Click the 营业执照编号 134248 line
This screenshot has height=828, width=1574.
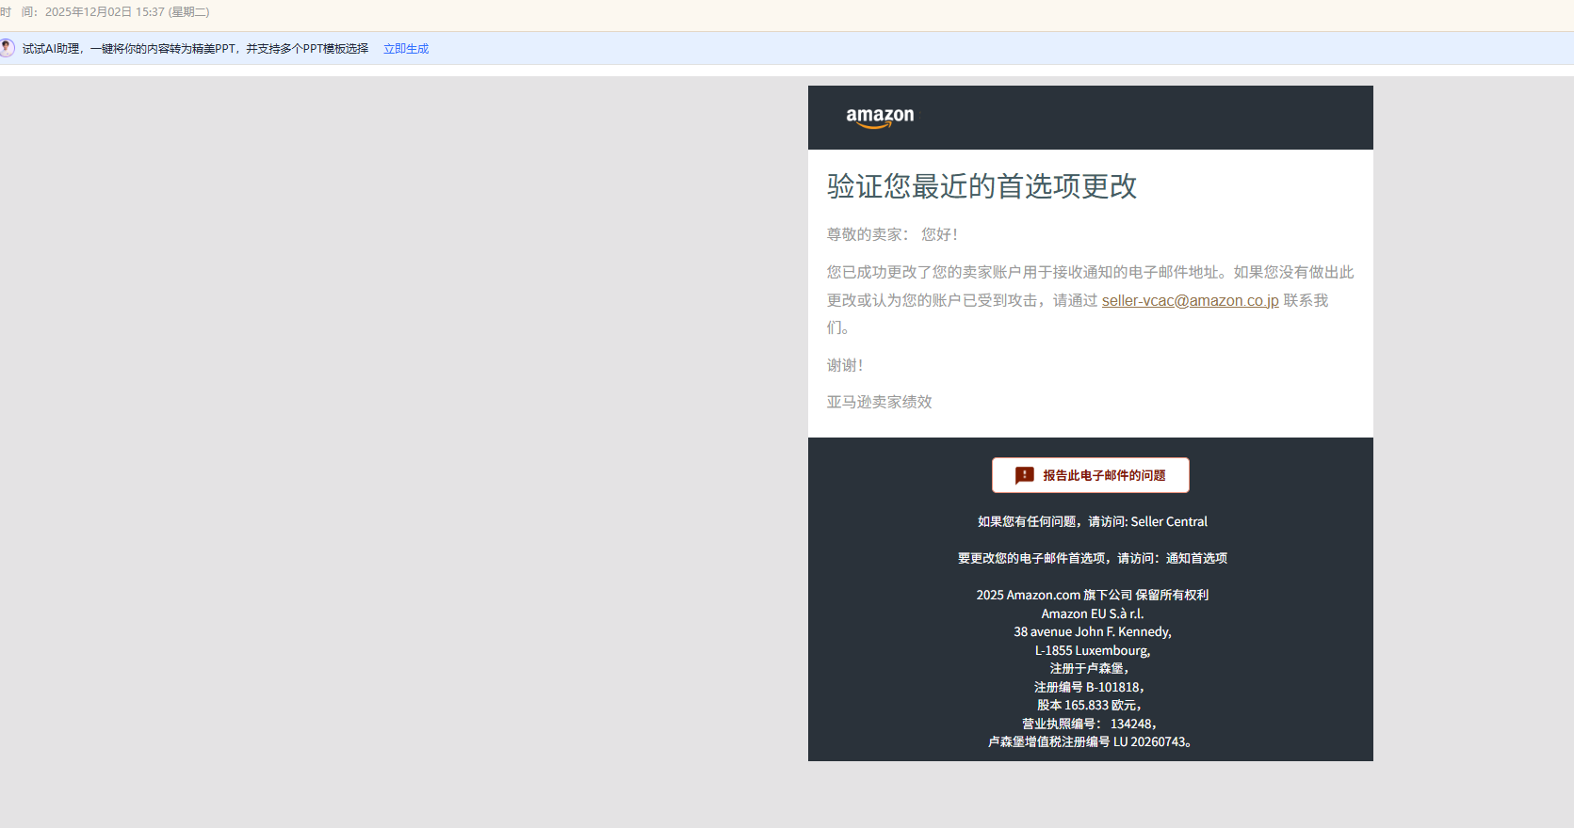1089,724
